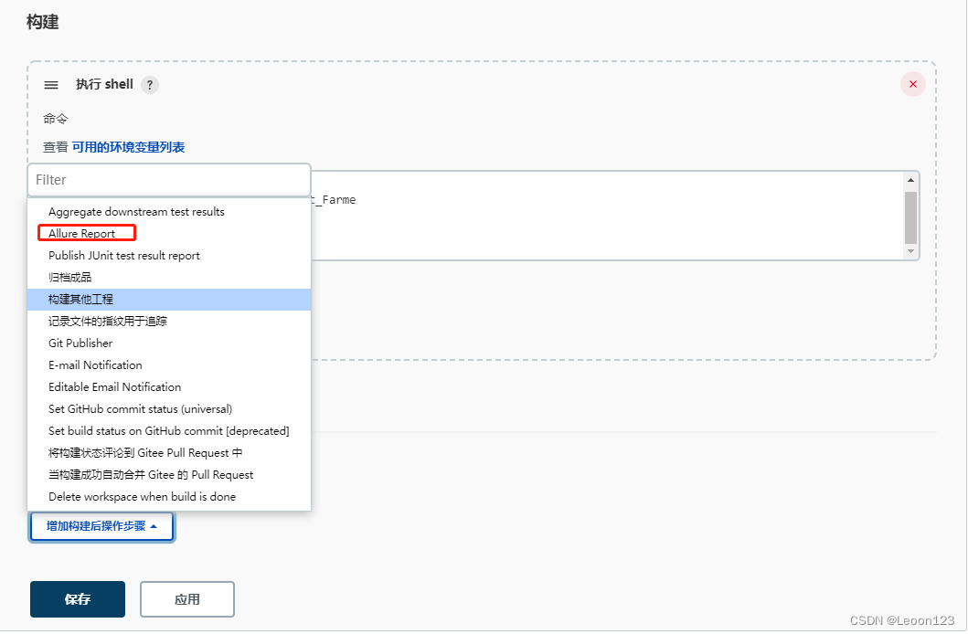
Task: Select Set GitHub commit status (universal)
Action: tap(168, 409)
